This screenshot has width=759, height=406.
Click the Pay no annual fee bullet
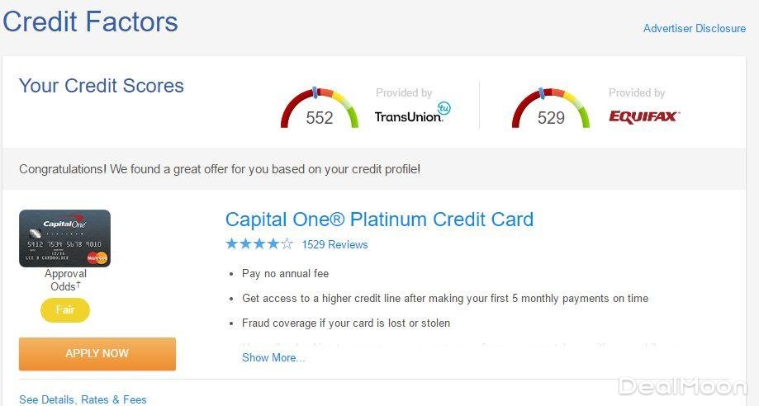pos(285,273)
